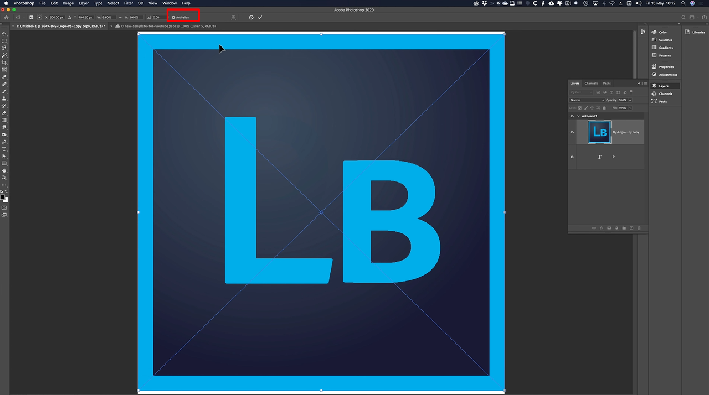Click the Home icon in options bar
The image size is (709, 395).
click(6, 17)
